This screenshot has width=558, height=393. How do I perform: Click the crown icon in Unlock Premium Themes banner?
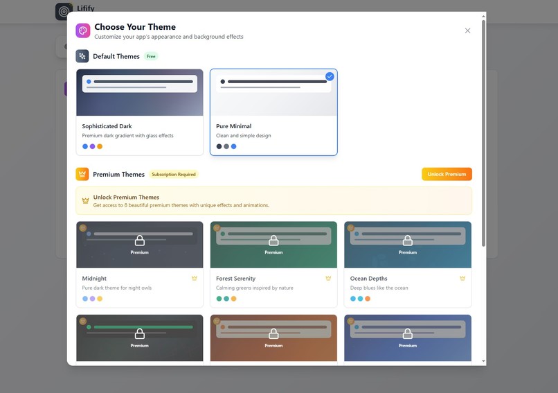[x=85, y=201]
